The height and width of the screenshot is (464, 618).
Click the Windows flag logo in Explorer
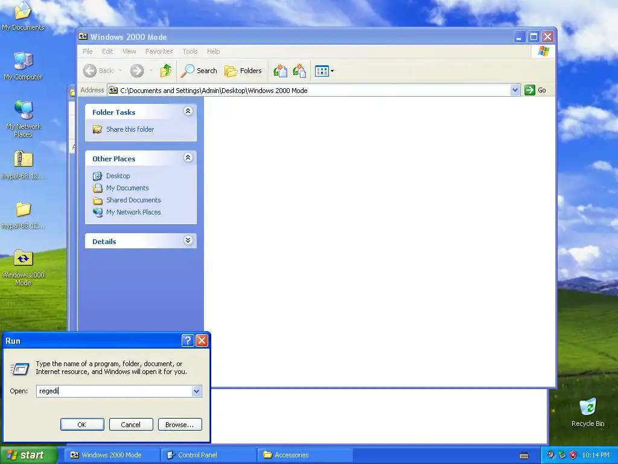click(544, 51)
